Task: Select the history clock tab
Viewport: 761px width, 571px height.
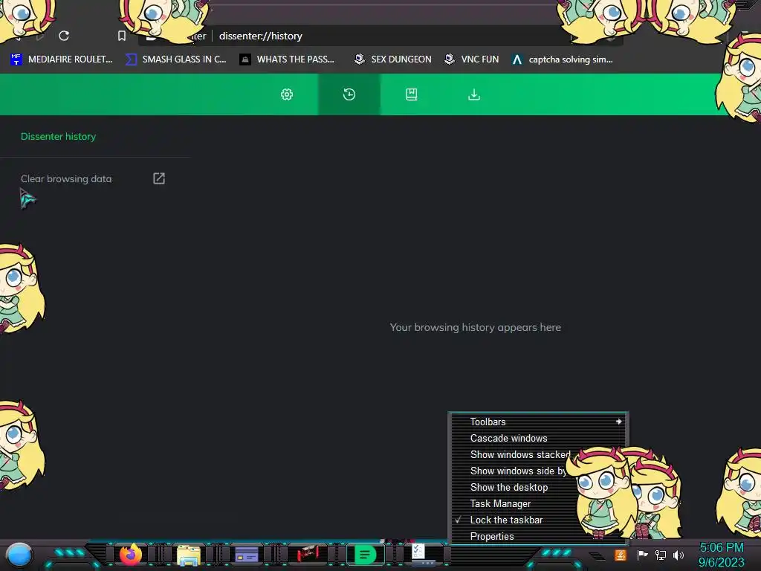Action: (x=349, y=94)
